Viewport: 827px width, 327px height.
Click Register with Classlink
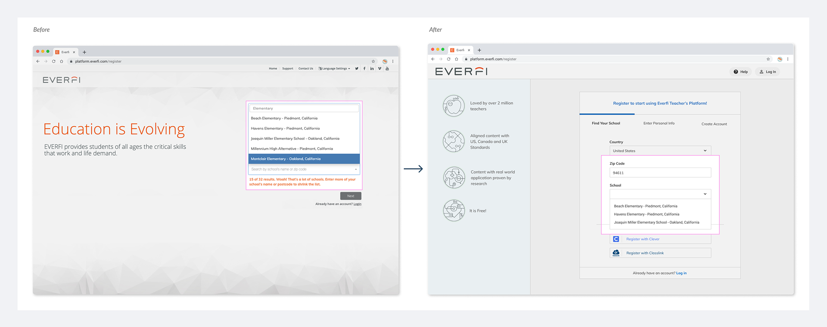[660, 253]
